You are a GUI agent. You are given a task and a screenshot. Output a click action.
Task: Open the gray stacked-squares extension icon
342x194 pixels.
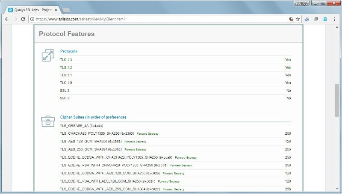pos(316,19)
